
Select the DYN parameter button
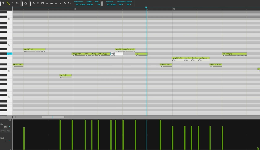click(x=3, y=131)
